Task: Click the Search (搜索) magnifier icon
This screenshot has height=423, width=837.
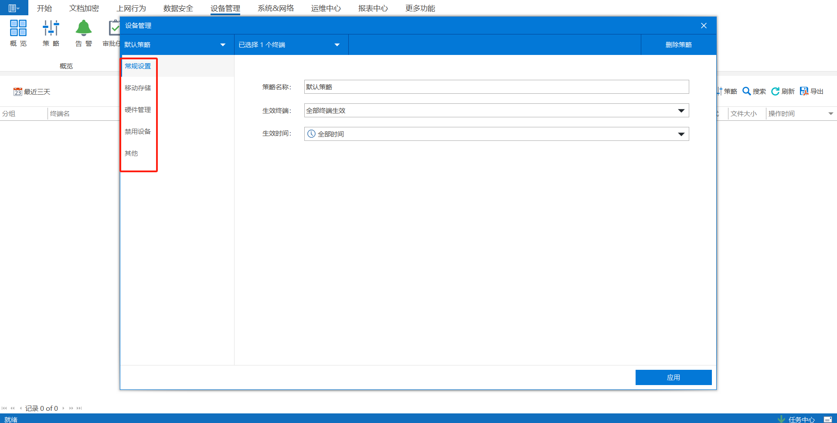Action: pyautogui.click(x=746, y=91)
